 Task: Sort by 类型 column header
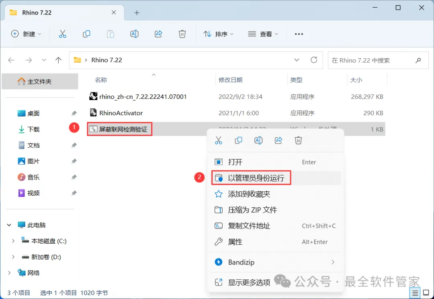(296, 80)
